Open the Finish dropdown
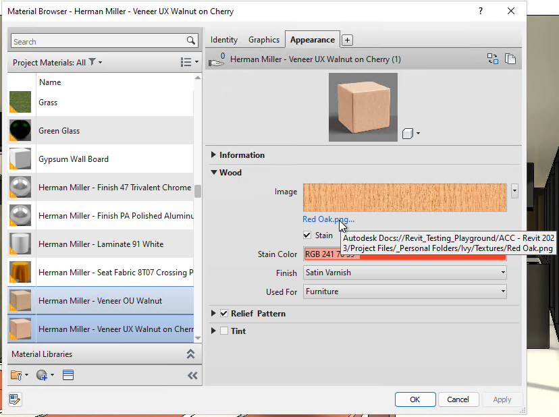 click(404, 273)
